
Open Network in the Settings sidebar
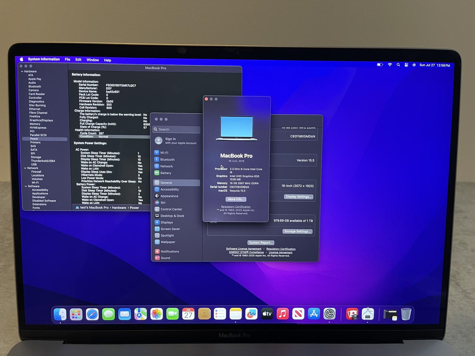click(176, 166)
